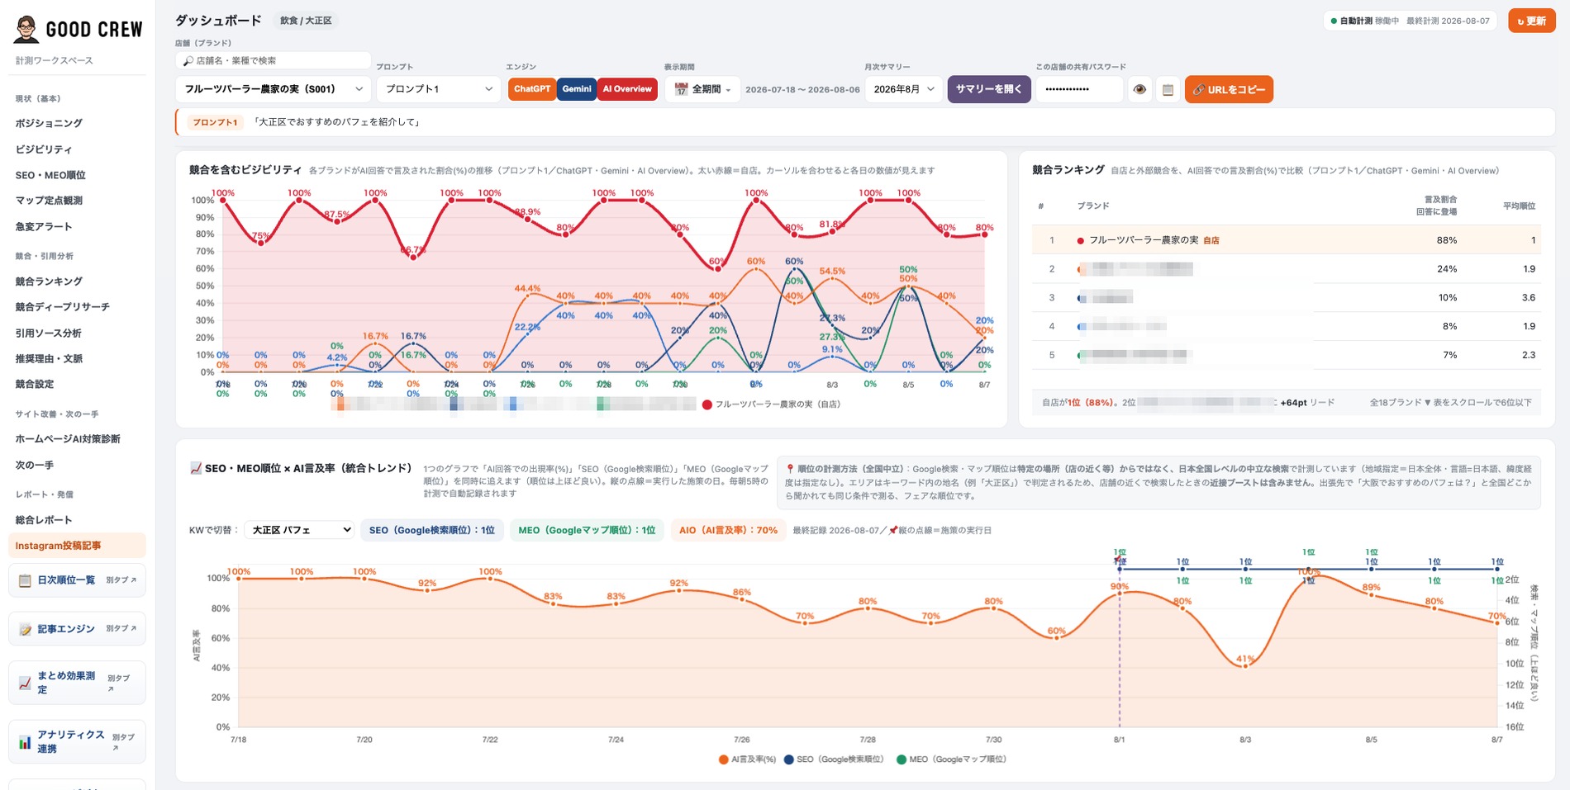Open まとめ効果測定 in a new tab
The image size is (1570, 790).
pyautogui.click(x=77, y=683)
